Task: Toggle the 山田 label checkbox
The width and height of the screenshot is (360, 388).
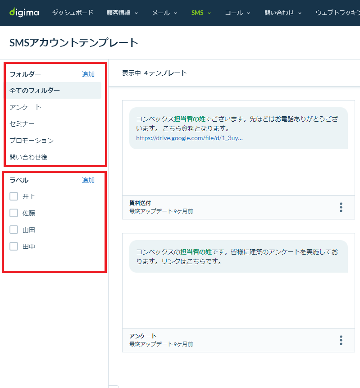Action: 14,230
